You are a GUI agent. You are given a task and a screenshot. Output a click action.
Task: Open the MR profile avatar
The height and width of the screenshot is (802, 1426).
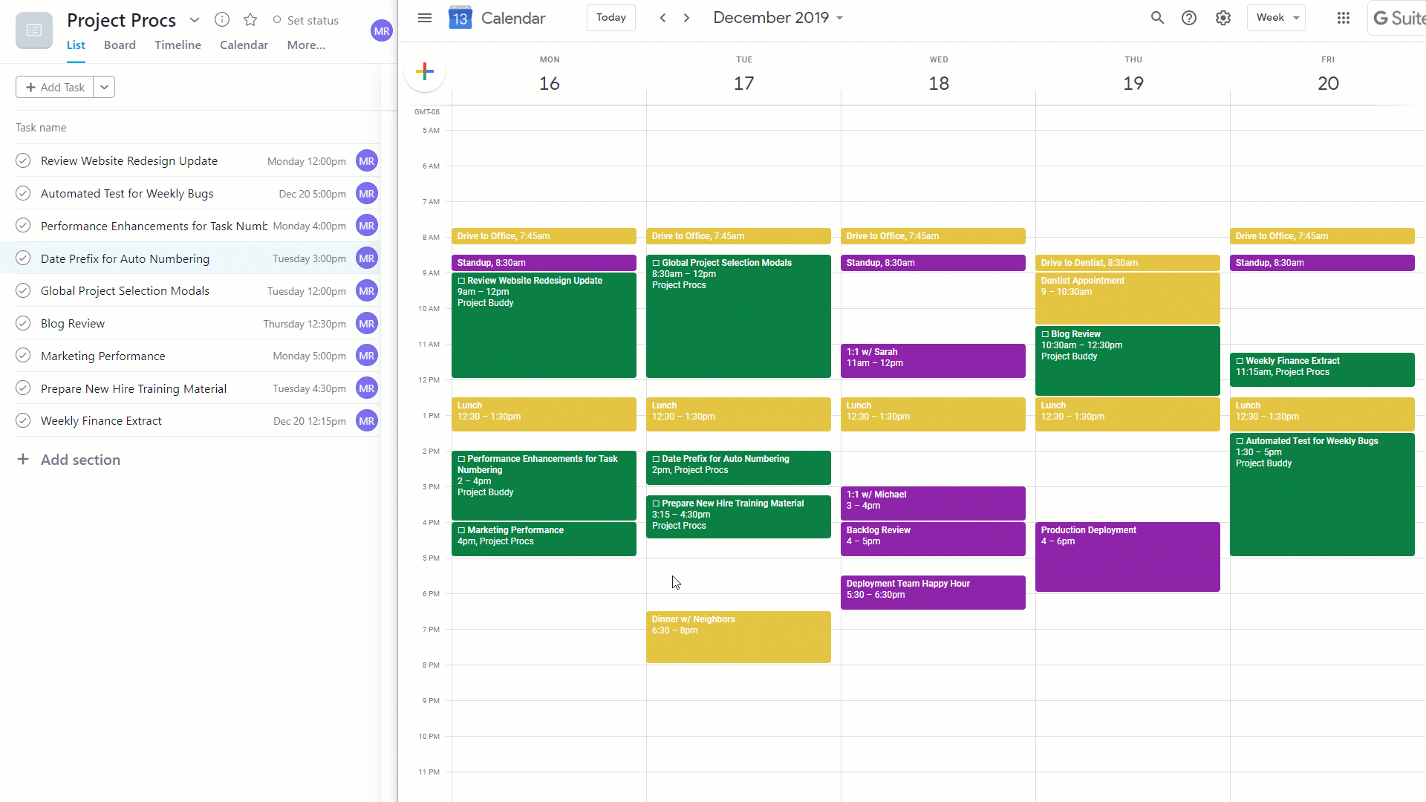[381, 30]
